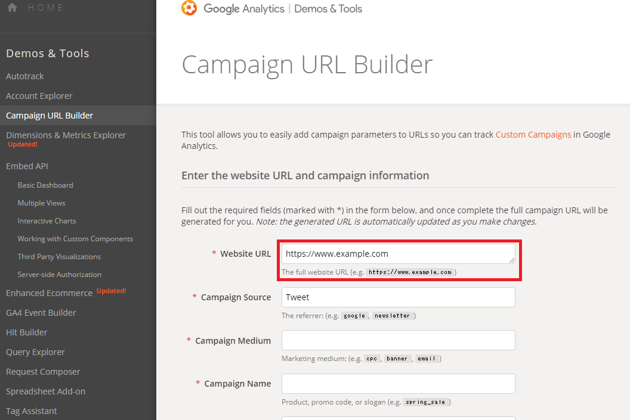The height and width of the screenshot is (420, 630).
Task: Click the Google Analytics logo icon
Action: click(x=189, y=8)
